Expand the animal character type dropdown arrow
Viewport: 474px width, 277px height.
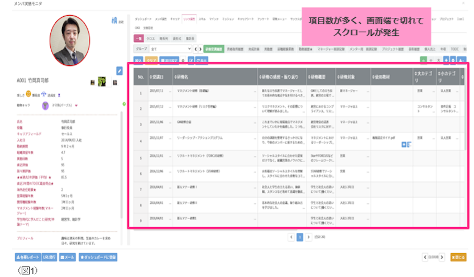click(x=76, y=104)
